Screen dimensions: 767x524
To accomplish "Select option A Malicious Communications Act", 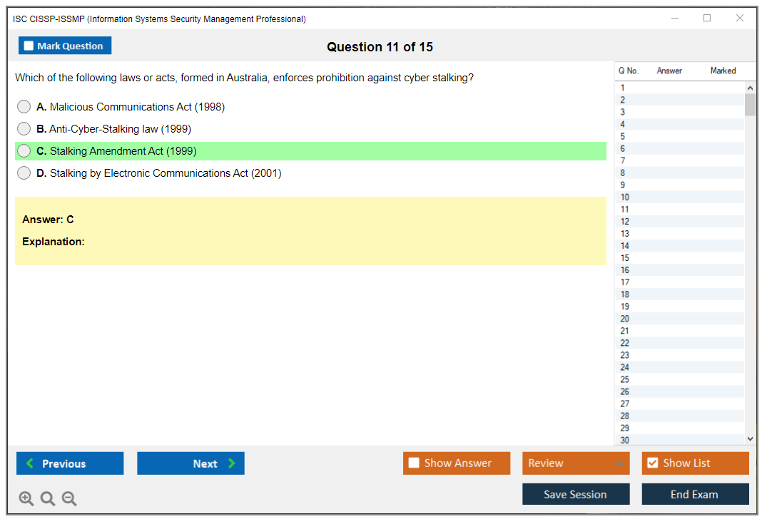I will coord(24,107).
